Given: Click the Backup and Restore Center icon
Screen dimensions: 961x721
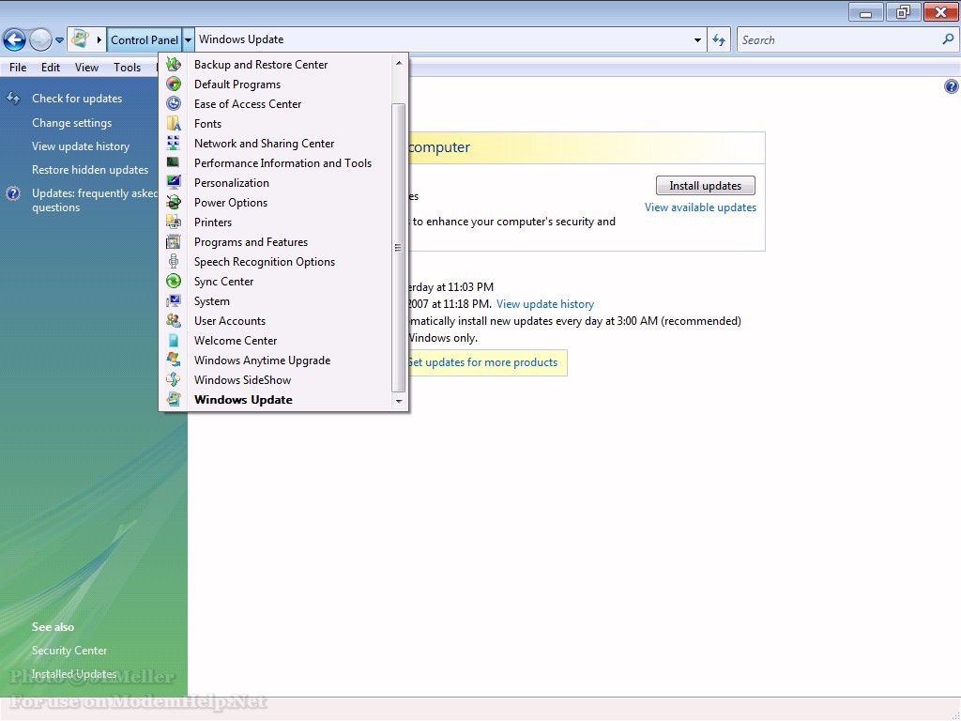Looking at the screenshot, I should [174, 65].
